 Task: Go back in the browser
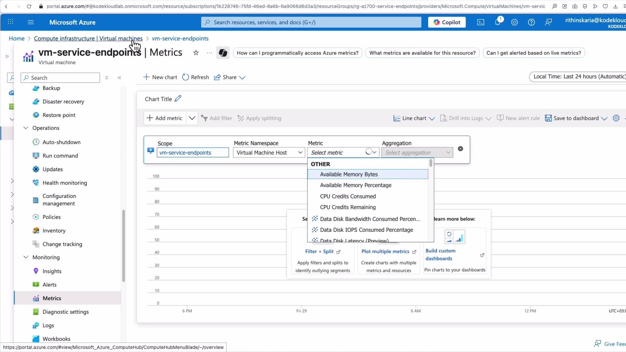click(6, 6)
